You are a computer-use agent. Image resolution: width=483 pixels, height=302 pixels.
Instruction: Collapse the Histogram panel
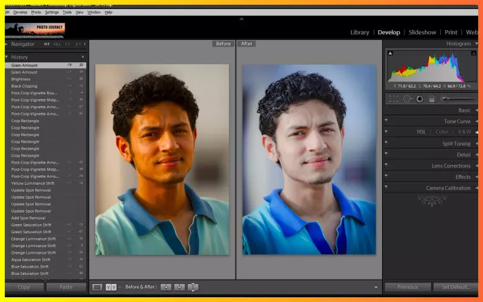(476, 43)
